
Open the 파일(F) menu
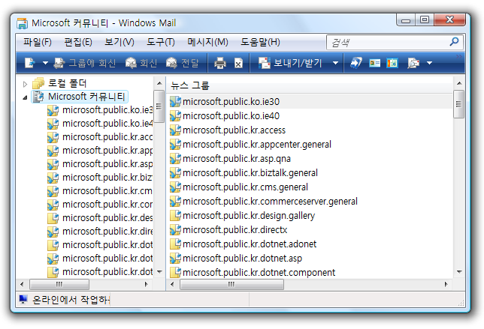tap(38, 42)
